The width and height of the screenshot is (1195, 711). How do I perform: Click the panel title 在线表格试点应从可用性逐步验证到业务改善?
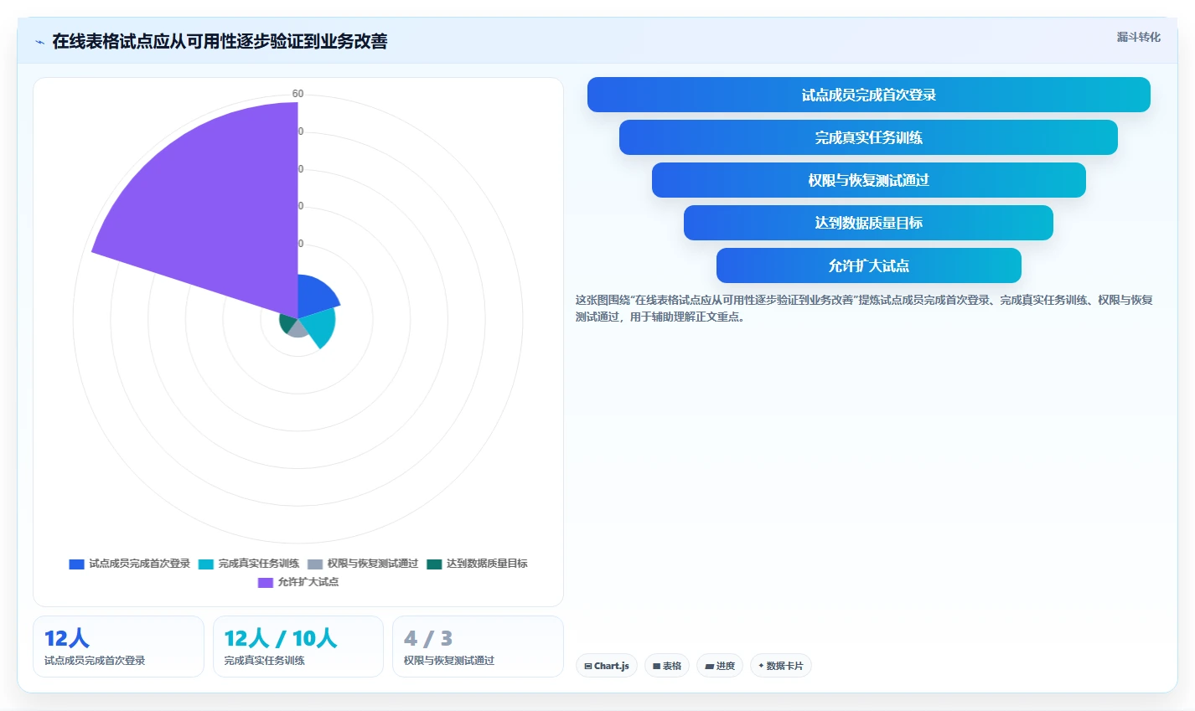pyautogui.click(x=220, y=42)
